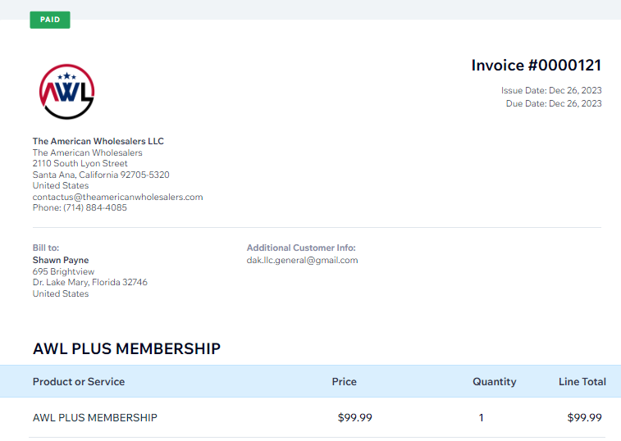Select the Invoice #0000121 heading
Image resolution: width=621 pixels, height=441 pixels.
537,66
